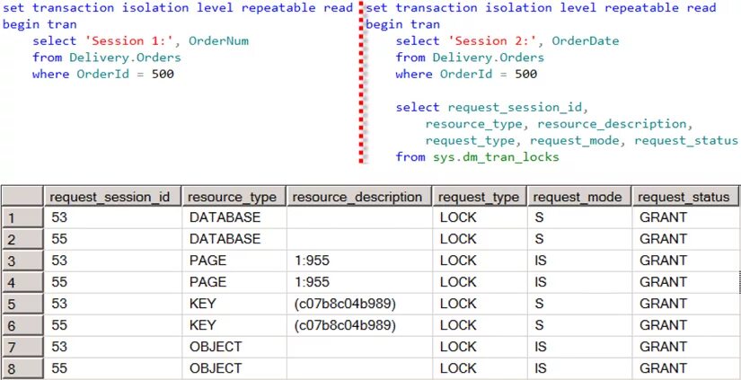Select the request_mode column header
This screenshot has height=380, width=741.
pos(579,197)
